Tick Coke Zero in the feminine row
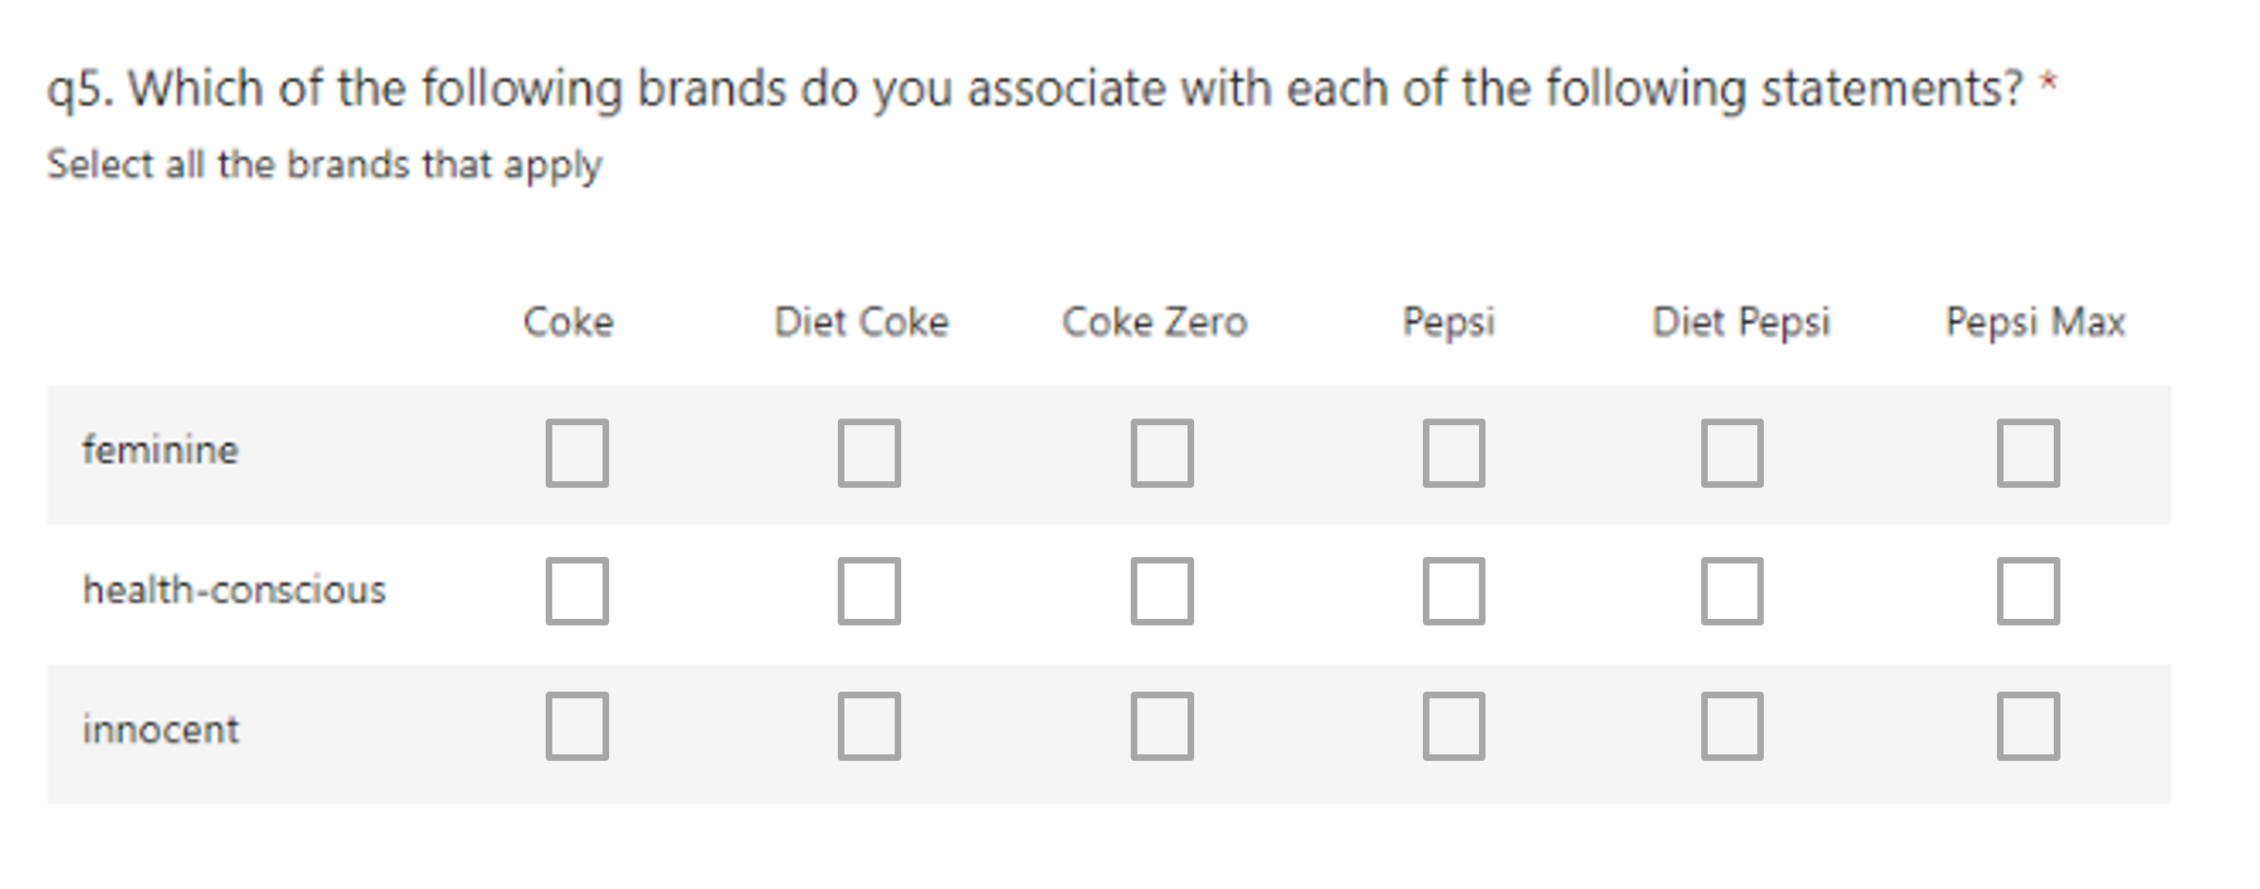Viewport: 2260px width, 889px height. click(x=1161, y=452)
